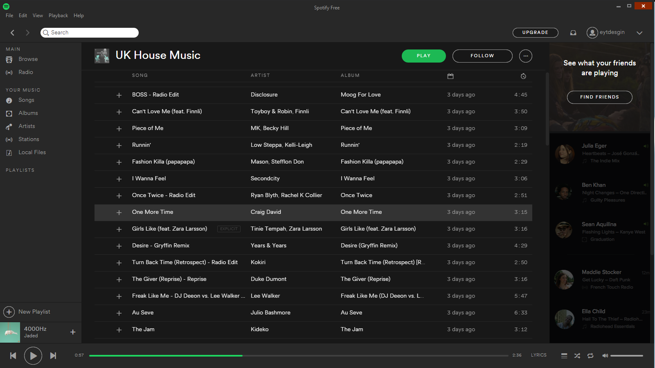Click the New Playlist plus icon

tap(9, 312)
